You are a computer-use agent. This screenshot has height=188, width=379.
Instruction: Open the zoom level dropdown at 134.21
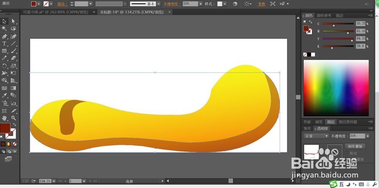coord(54,181)
